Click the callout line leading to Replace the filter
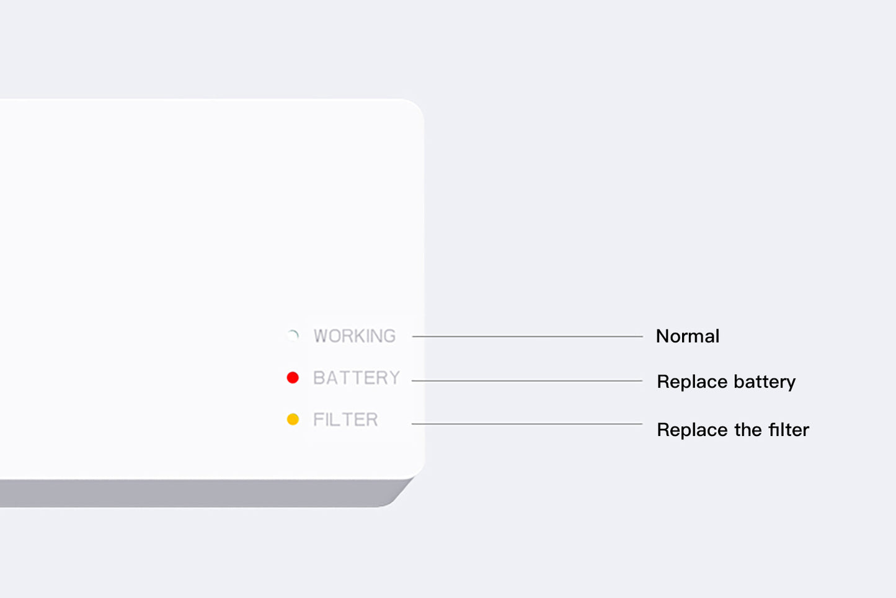This screenshot has width=896, height=598. [x=527, y=424]
